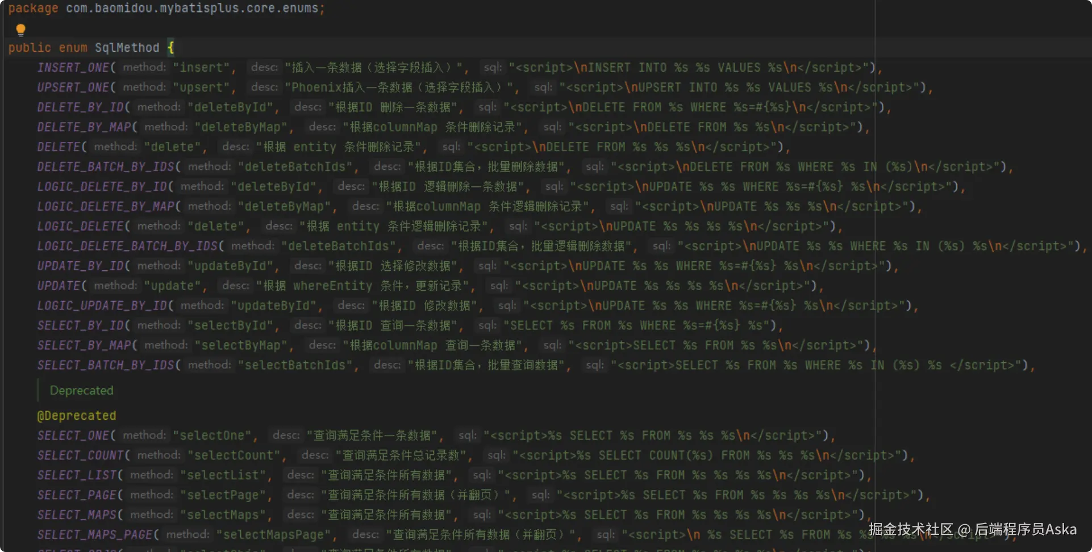Click the UPSERT INTO sql string in UPSERT_ONE

(740, 87)
